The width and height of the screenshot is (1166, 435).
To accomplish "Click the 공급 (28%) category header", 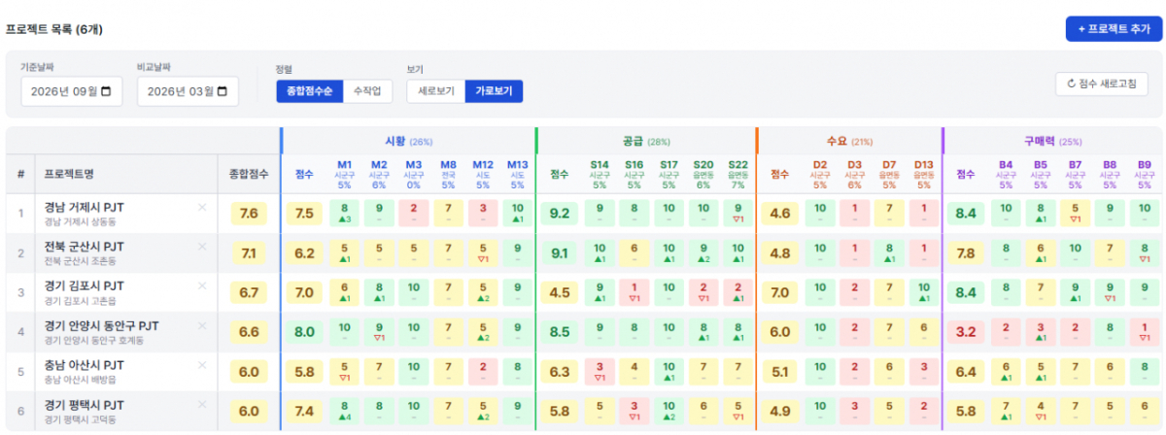I will [x=646, y=141].
